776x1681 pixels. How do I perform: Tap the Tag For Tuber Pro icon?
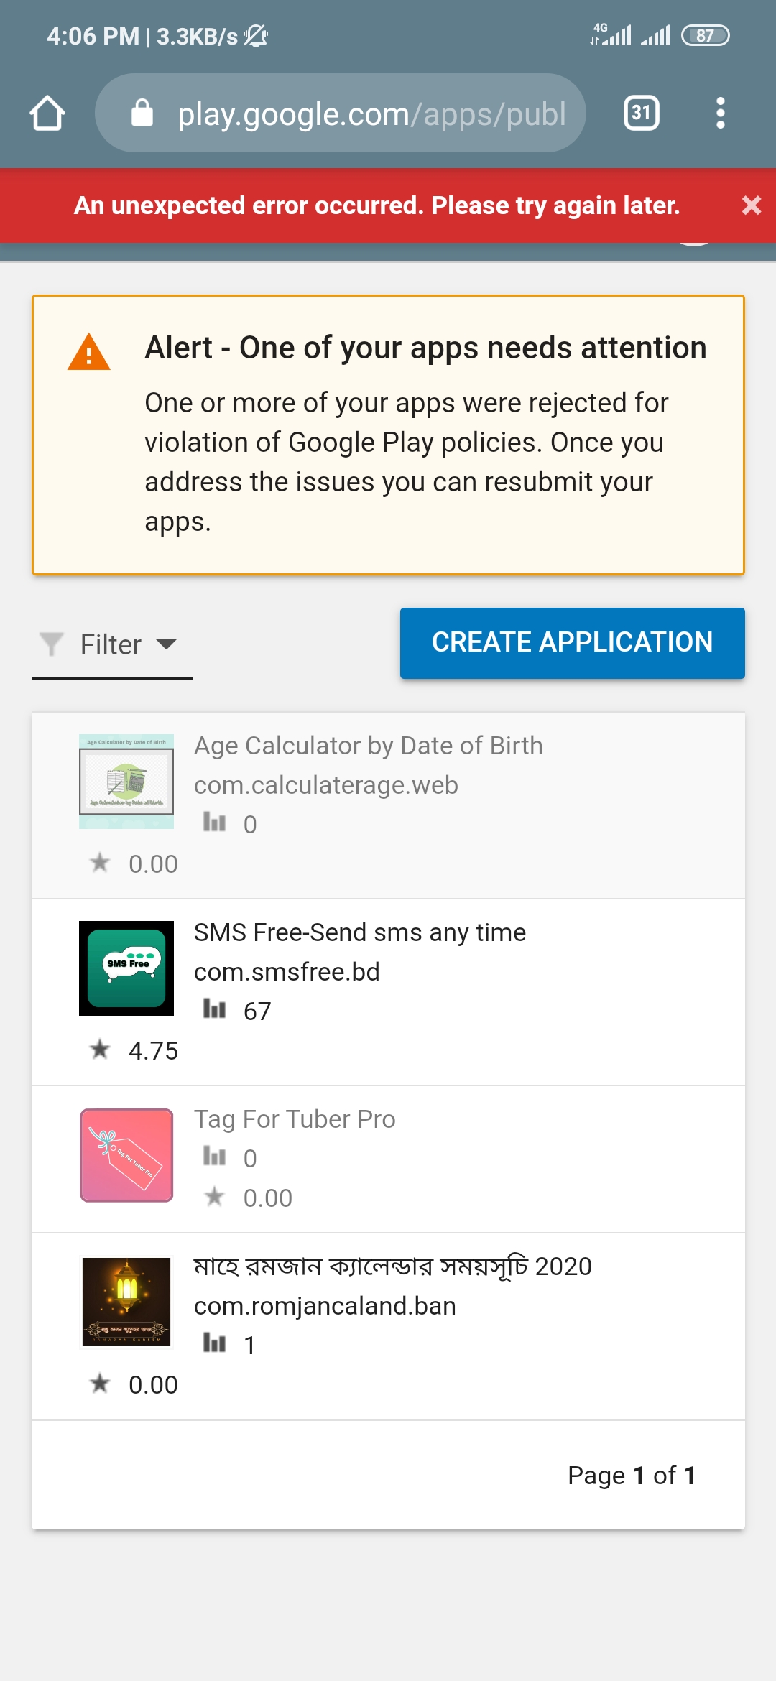click(x=126, y=1155)
